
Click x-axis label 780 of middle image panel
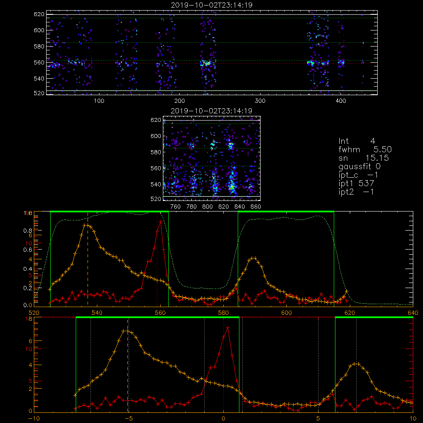[x=192, y=207]
